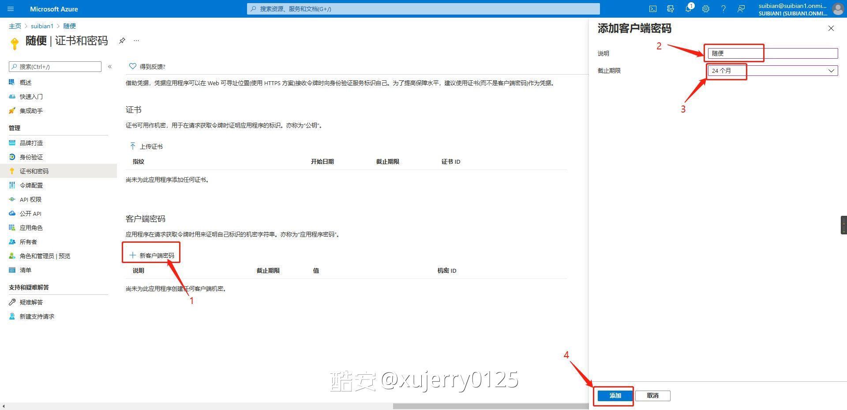Select 身份验证 in the sidebar menu

(31, 157)
